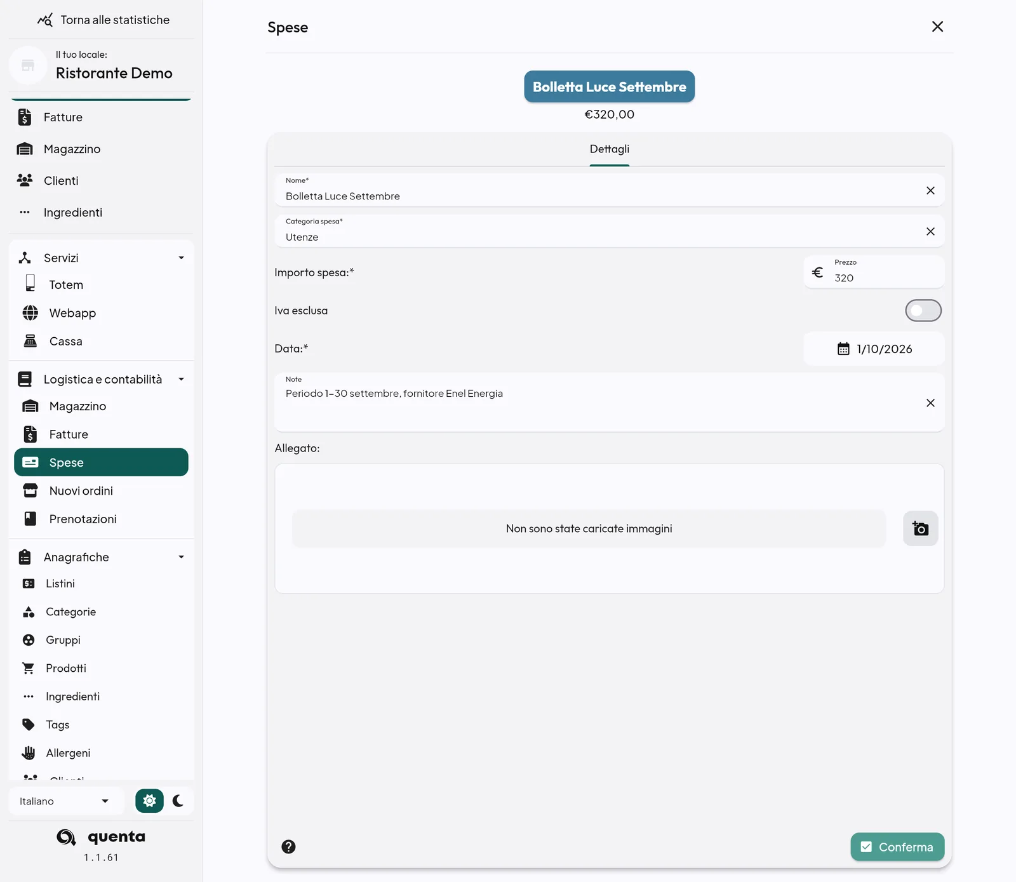
Task: Click 'Non sono state caricate immagini' text
Action: coord(589,528)
